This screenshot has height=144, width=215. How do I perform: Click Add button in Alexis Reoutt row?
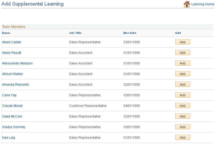[183, 53]
